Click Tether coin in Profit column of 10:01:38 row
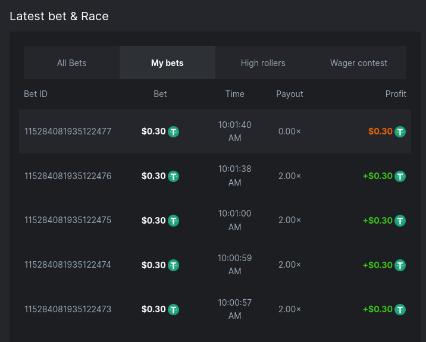Image resolution: width=426 pixels, height=342 pixels. (400, 176)
